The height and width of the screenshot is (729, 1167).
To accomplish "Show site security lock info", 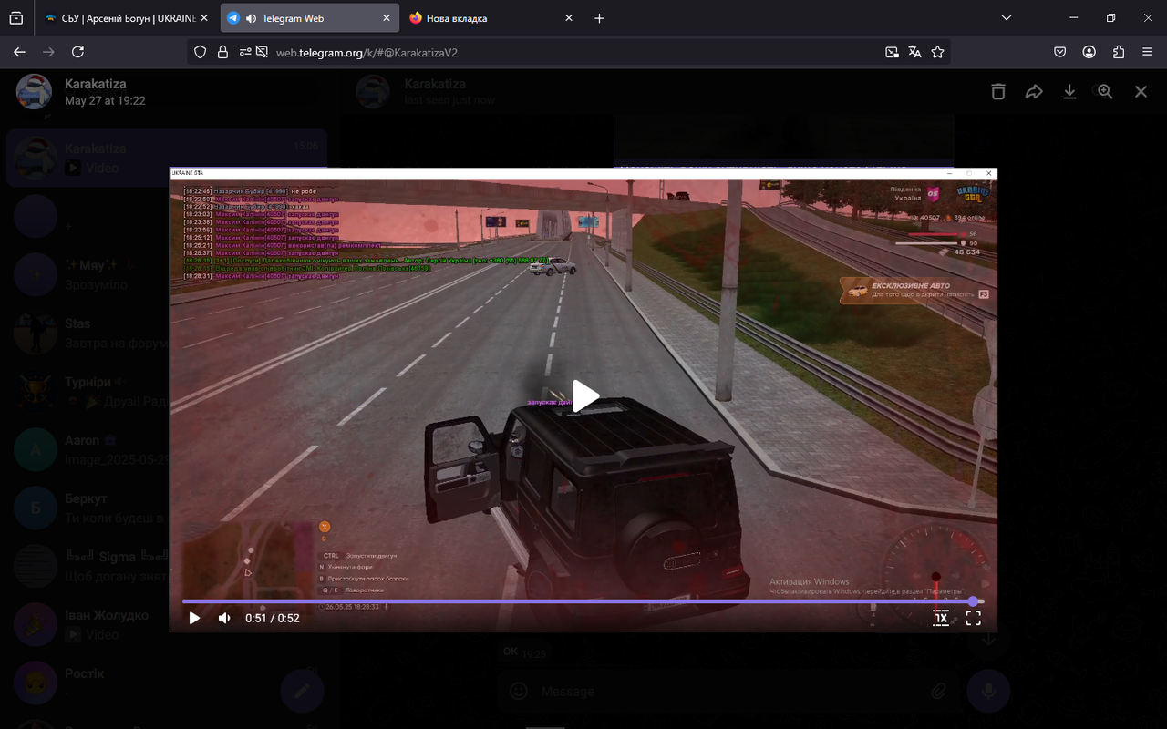I will tap(222, 52).
